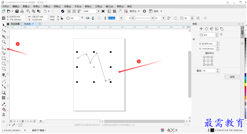247x134 pixels.
Task: Click the New document icon
Action: click(x=3, y=11)
